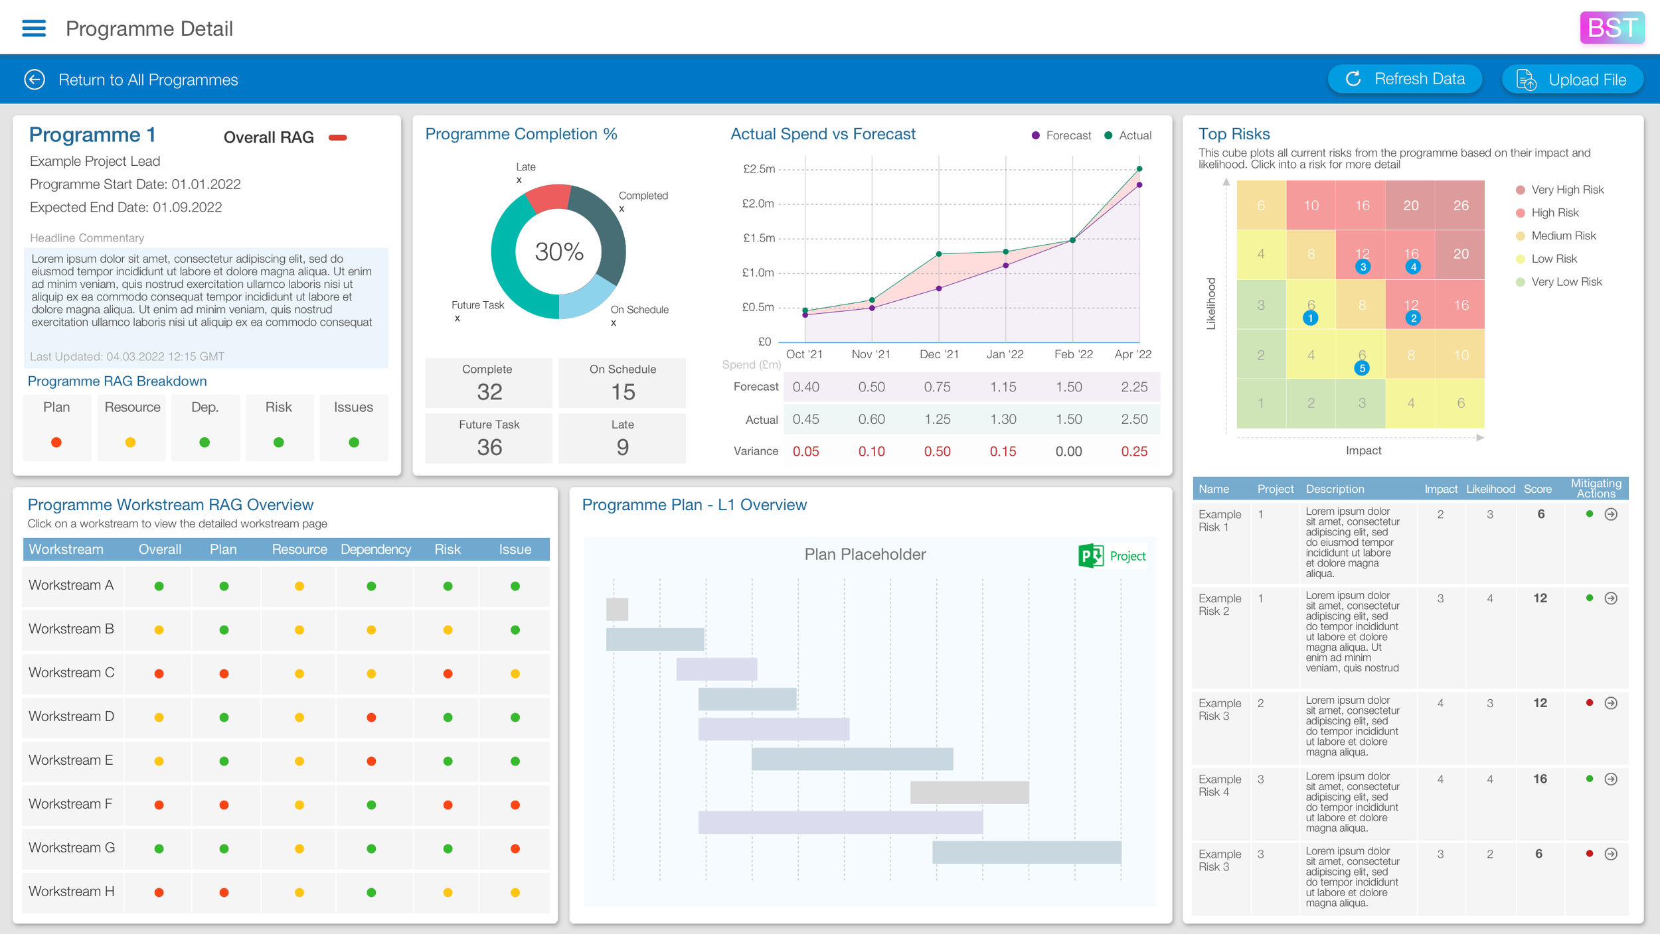Open the hamburger menu icon

tap(34, 28)
